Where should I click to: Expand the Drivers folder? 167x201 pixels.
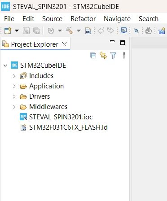14,96
